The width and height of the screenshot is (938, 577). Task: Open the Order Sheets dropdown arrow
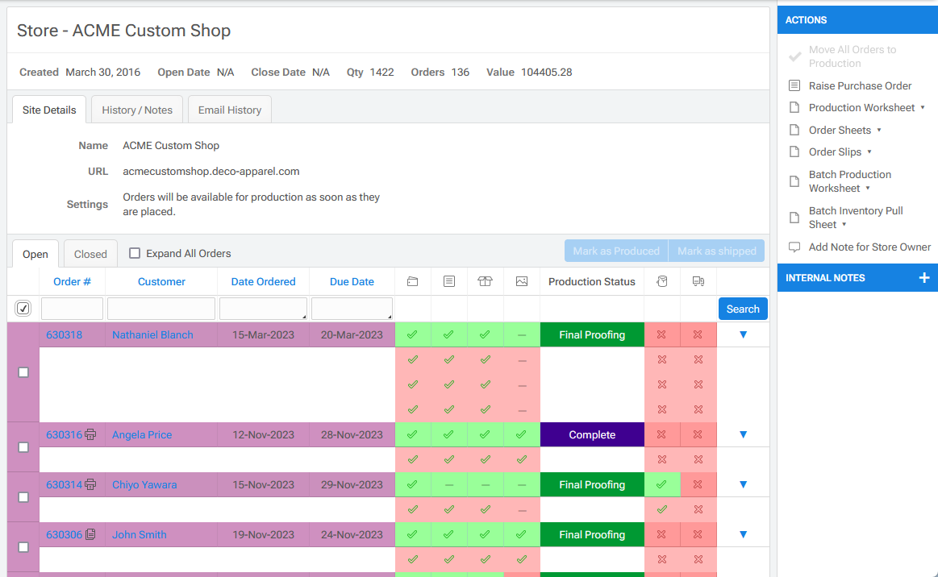[879, 130]
